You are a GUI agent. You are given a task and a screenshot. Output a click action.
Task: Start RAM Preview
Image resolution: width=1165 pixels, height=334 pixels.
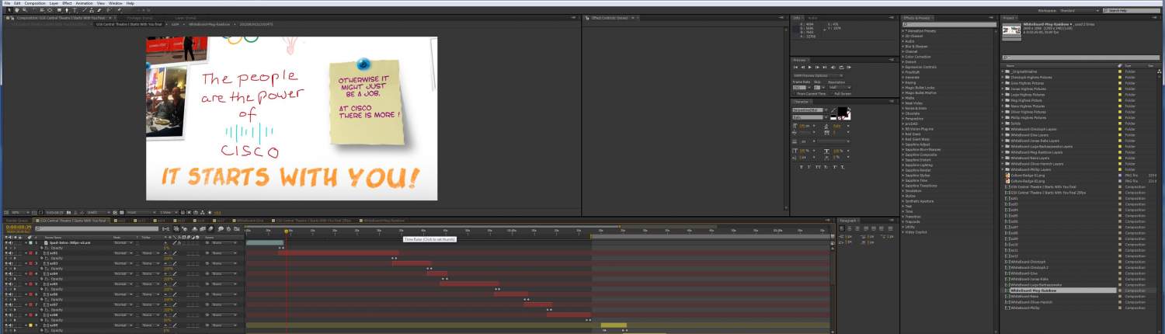click(849, 68)
